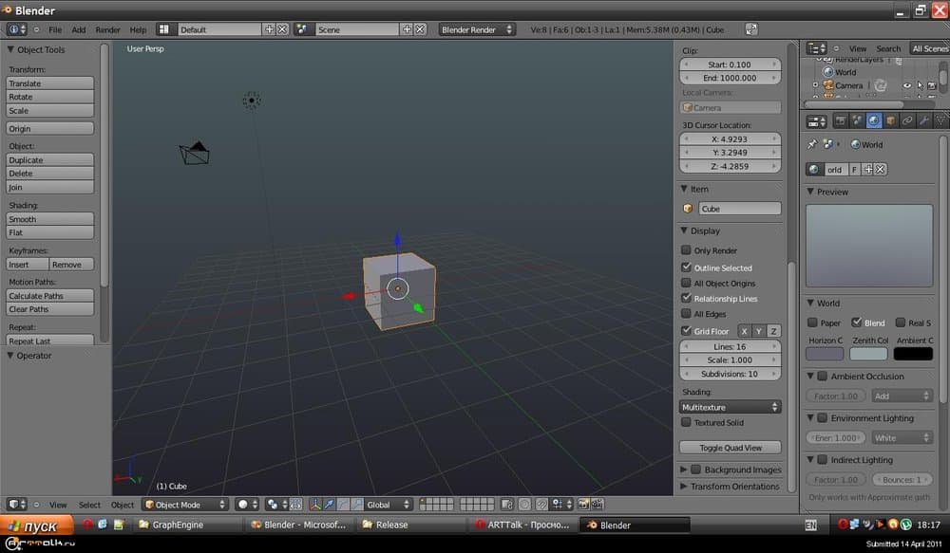The width and height of the screenshot is (950, 553).
Task: Click the Translate button
Action: coord(49,83)
